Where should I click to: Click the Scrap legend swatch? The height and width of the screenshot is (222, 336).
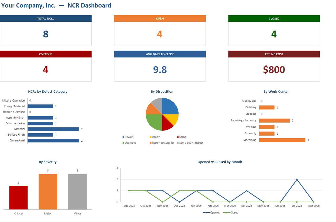pyautogui.click(x=178, y=137)
